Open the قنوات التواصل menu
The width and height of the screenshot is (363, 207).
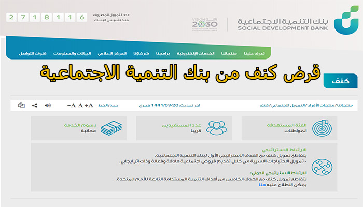click(x=32, y=53)
